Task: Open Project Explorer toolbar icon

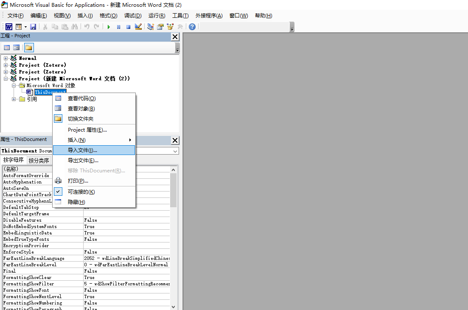Action: point(151,27)
